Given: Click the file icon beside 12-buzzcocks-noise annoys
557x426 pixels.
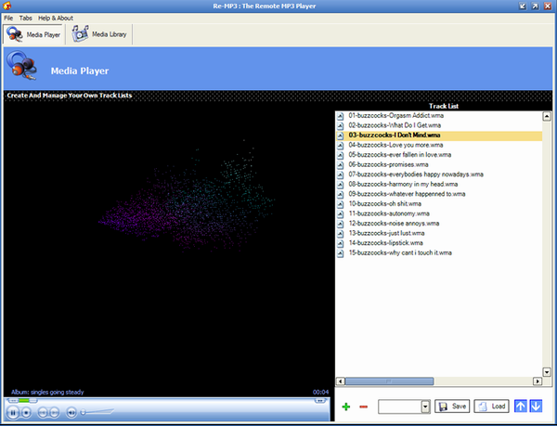Looking at the screenshot, I should tap(341, 224).
